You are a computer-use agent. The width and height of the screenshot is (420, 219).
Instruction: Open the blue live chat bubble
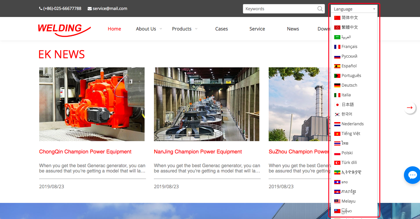click(412, 175)
